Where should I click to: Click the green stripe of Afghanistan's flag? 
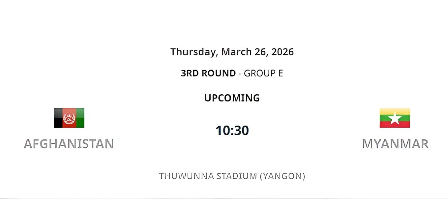(x=80, y=118)
